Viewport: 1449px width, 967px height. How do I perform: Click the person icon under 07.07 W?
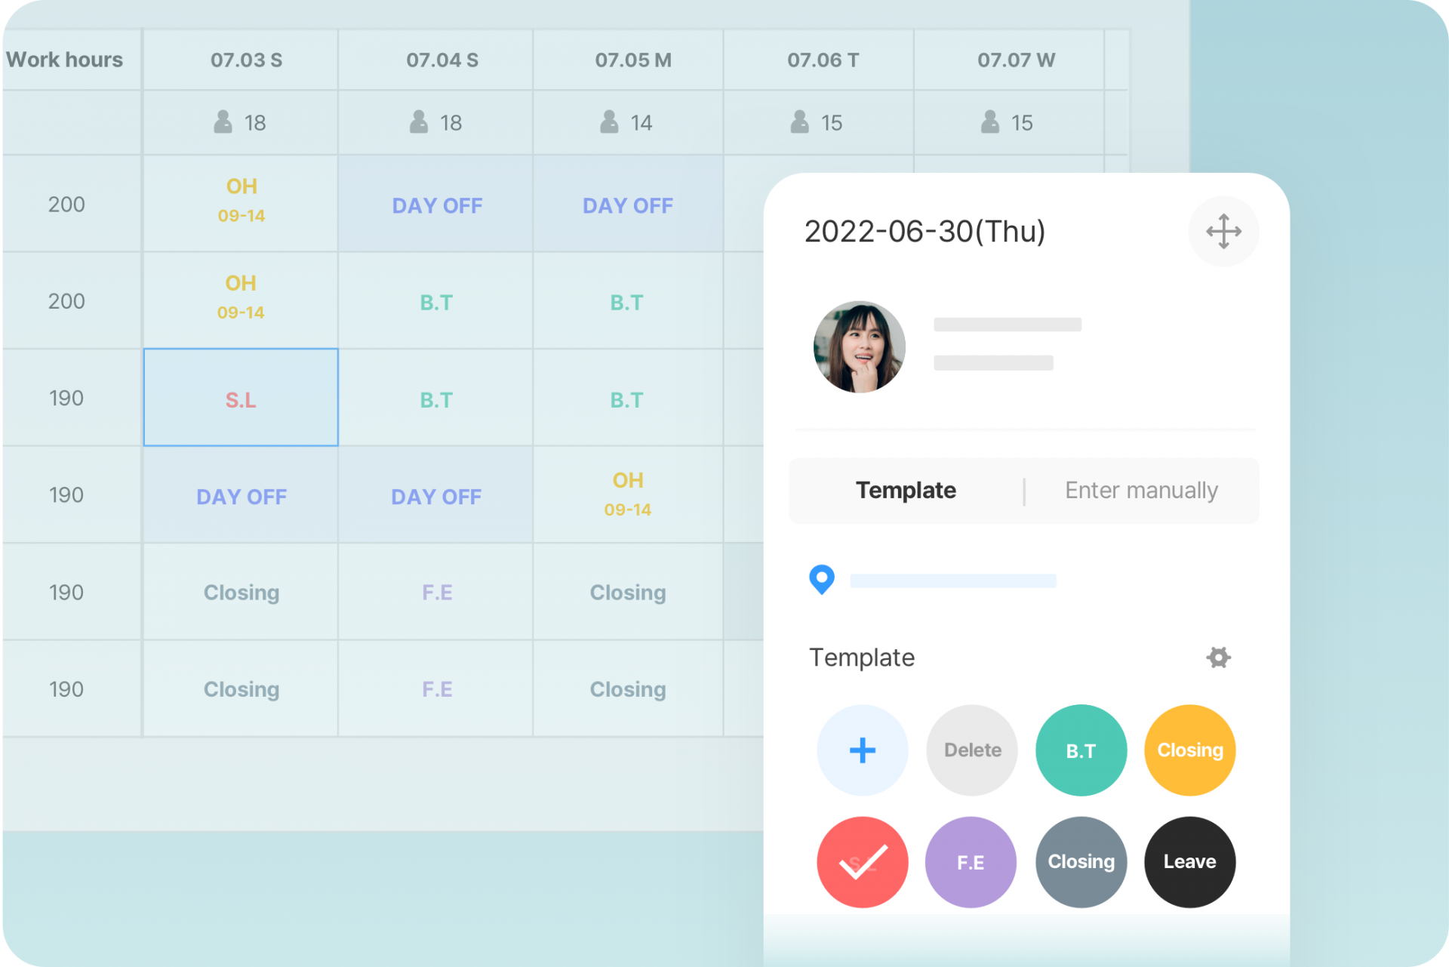(990, 122)
